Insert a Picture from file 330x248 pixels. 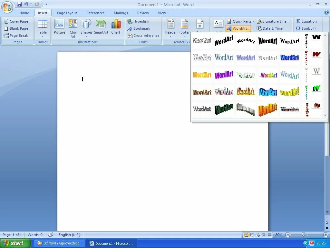point(59,27)
